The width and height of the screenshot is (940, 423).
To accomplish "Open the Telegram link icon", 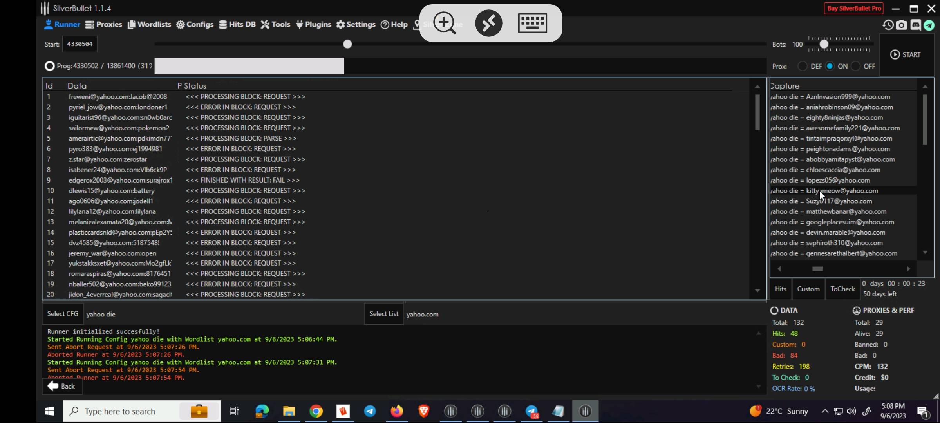I will pos(929,25).
